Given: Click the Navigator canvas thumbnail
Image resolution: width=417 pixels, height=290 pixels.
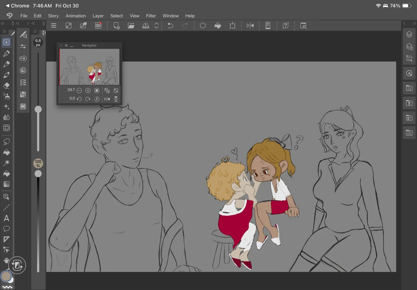Looking at the screenshot, I should click(x=89, y=67).
